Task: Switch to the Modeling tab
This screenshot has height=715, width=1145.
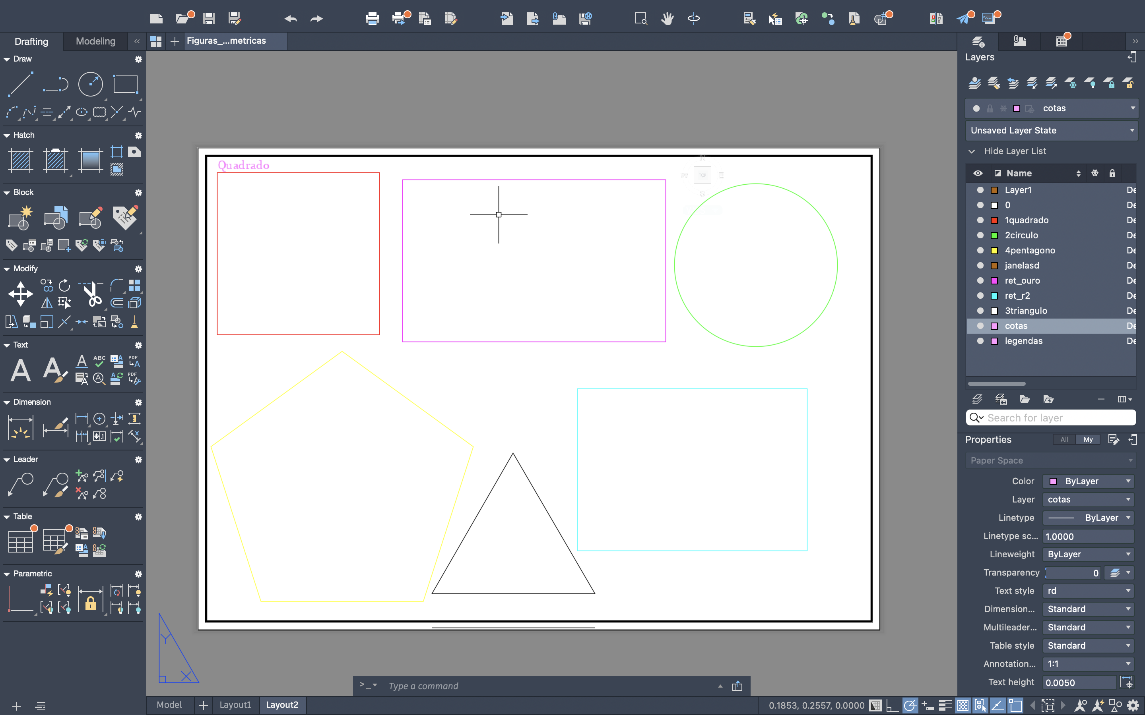Action: pyautogui.click(x=95, y=41)
